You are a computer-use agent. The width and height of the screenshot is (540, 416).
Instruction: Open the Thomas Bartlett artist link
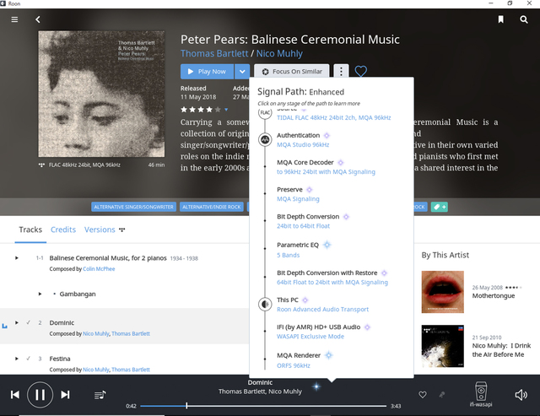pyautogui.click(x=215, y=55)
